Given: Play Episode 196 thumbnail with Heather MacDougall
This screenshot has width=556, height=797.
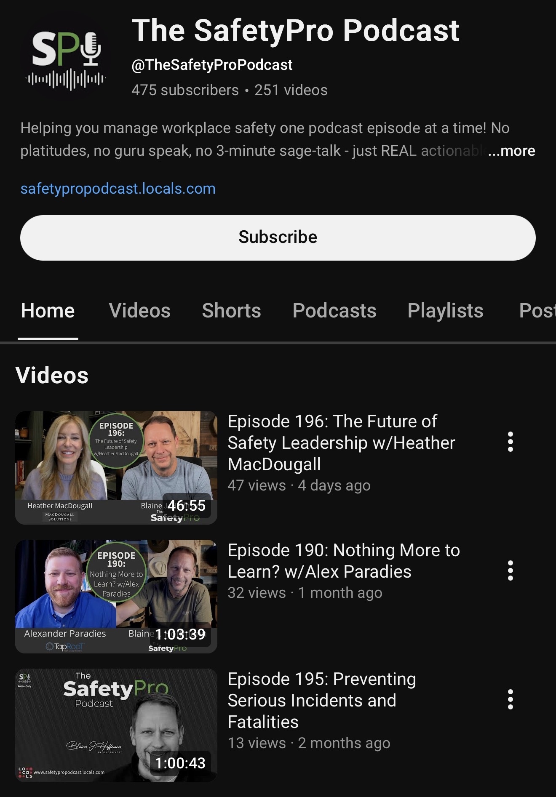Looking at the screenshot, I should point(116,467).
